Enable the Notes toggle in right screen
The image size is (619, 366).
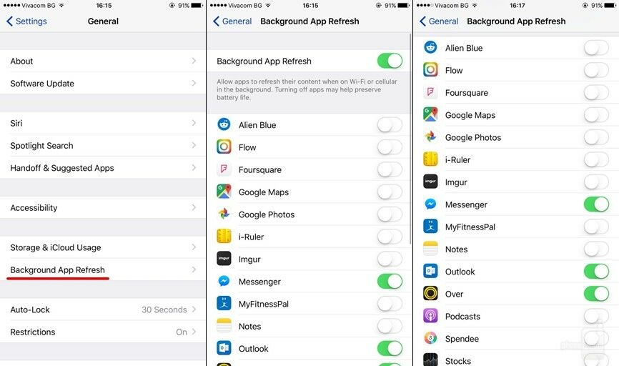coord(596,249)
